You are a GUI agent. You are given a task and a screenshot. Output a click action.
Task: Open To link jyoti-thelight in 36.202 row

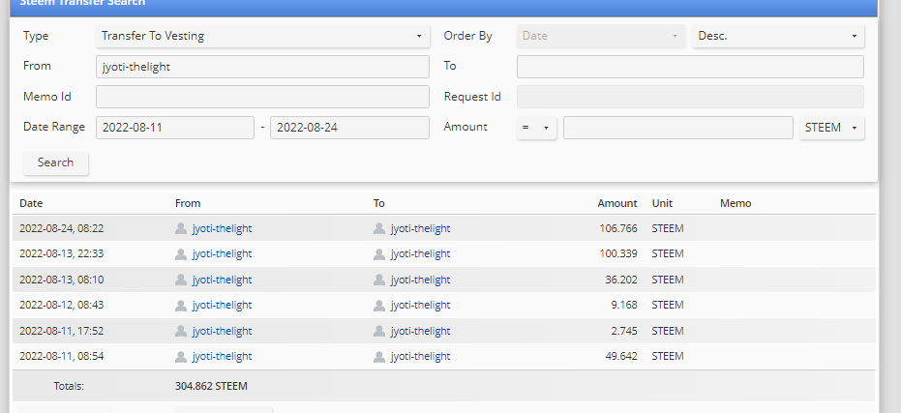(421, 280)
